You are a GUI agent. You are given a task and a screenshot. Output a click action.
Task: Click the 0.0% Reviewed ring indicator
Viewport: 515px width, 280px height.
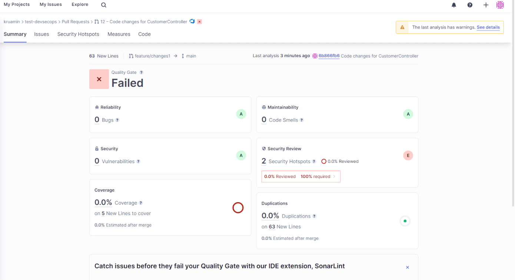point(324,162)
